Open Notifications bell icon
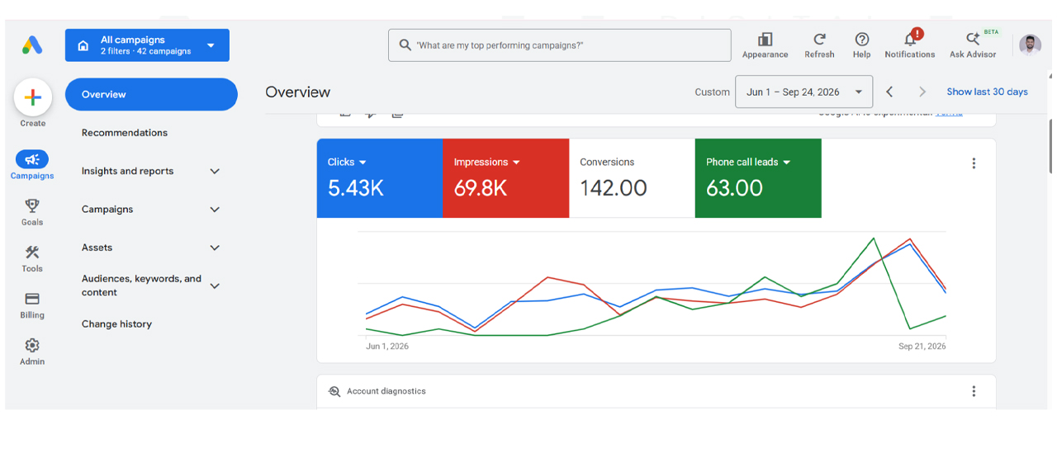This screenshot has width=1057, height=472. 911,39
